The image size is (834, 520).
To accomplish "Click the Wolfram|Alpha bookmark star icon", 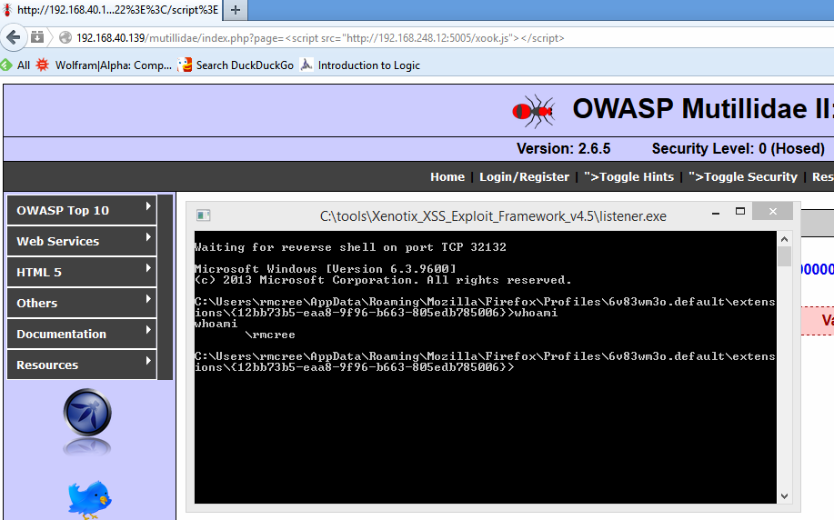I will click(x=43, y=65).
